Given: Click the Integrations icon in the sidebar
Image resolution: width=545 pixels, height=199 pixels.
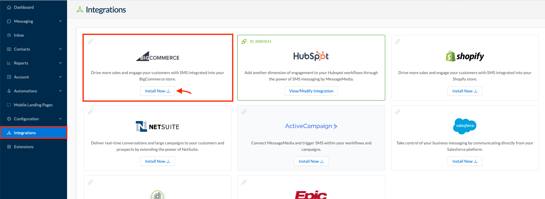Looking at the screenshot, I should (x=9, y=133).
